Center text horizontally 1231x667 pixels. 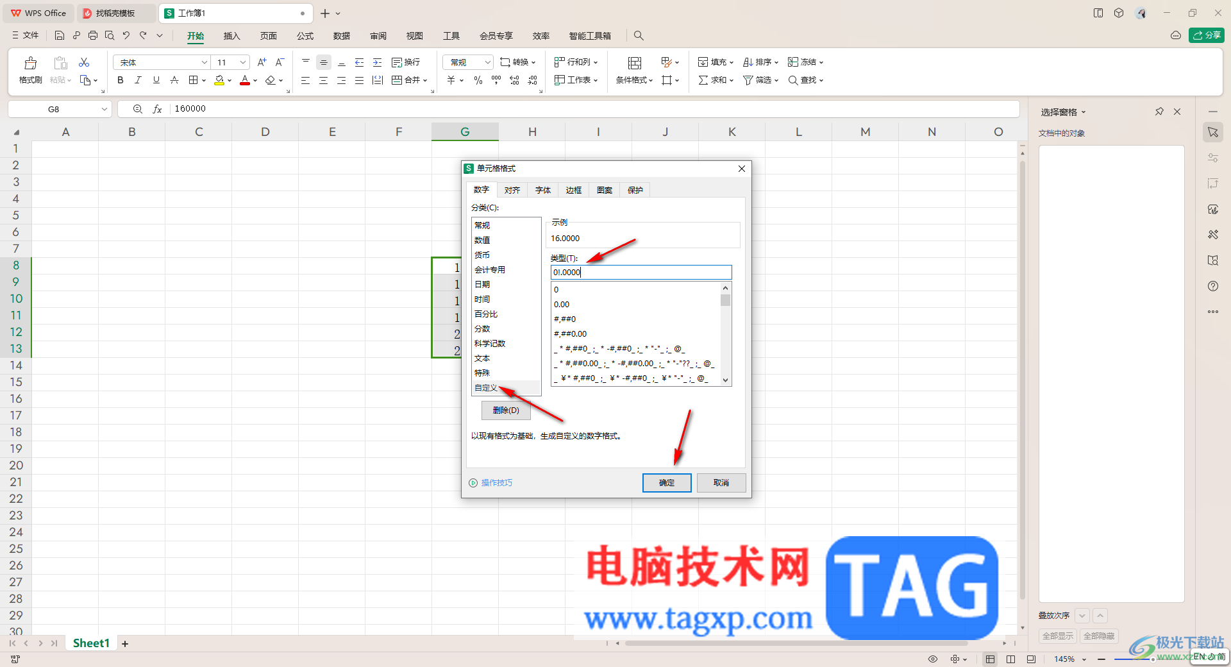click(324, 80)
